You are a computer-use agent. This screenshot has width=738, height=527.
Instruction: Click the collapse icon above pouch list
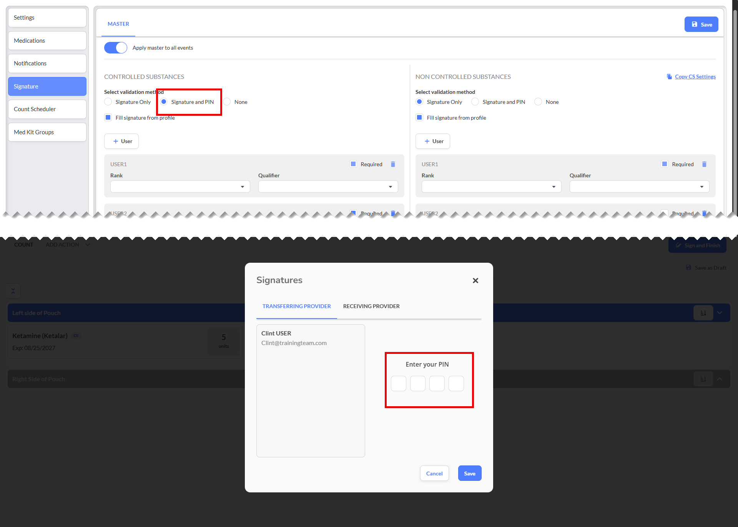[13, 291]
